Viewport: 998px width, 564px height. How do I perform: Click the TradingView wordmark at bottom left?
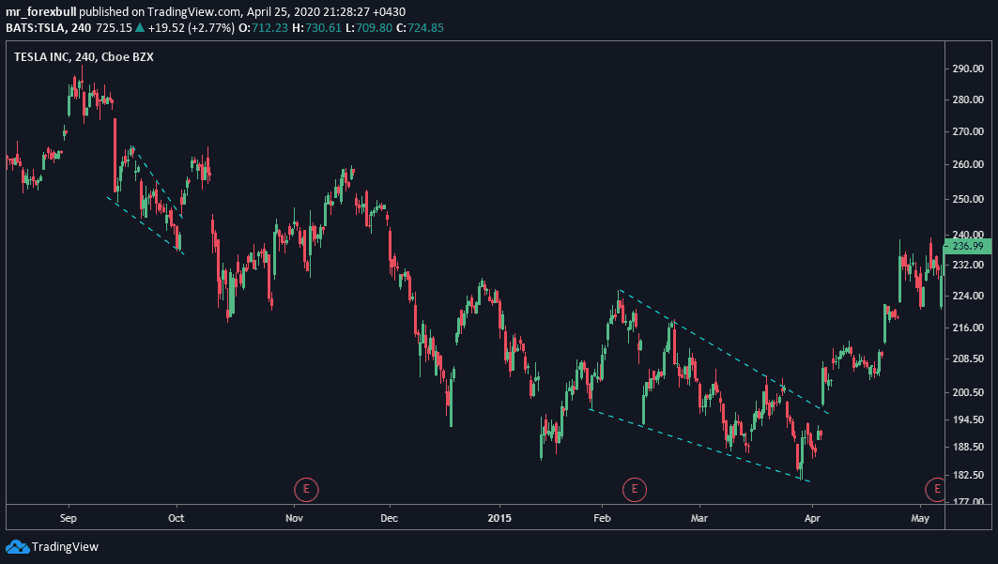pos(65,546)
